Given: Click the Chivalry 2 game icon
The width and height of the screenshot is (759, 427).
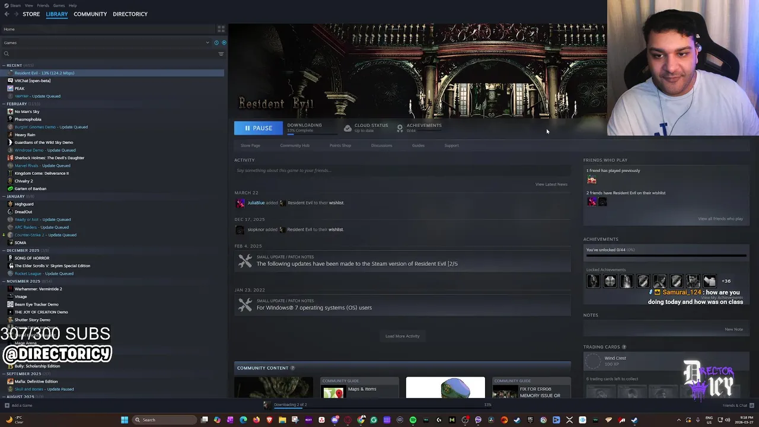Looking at the screenshot, I should pyautogui.click(x=10, y=181).
